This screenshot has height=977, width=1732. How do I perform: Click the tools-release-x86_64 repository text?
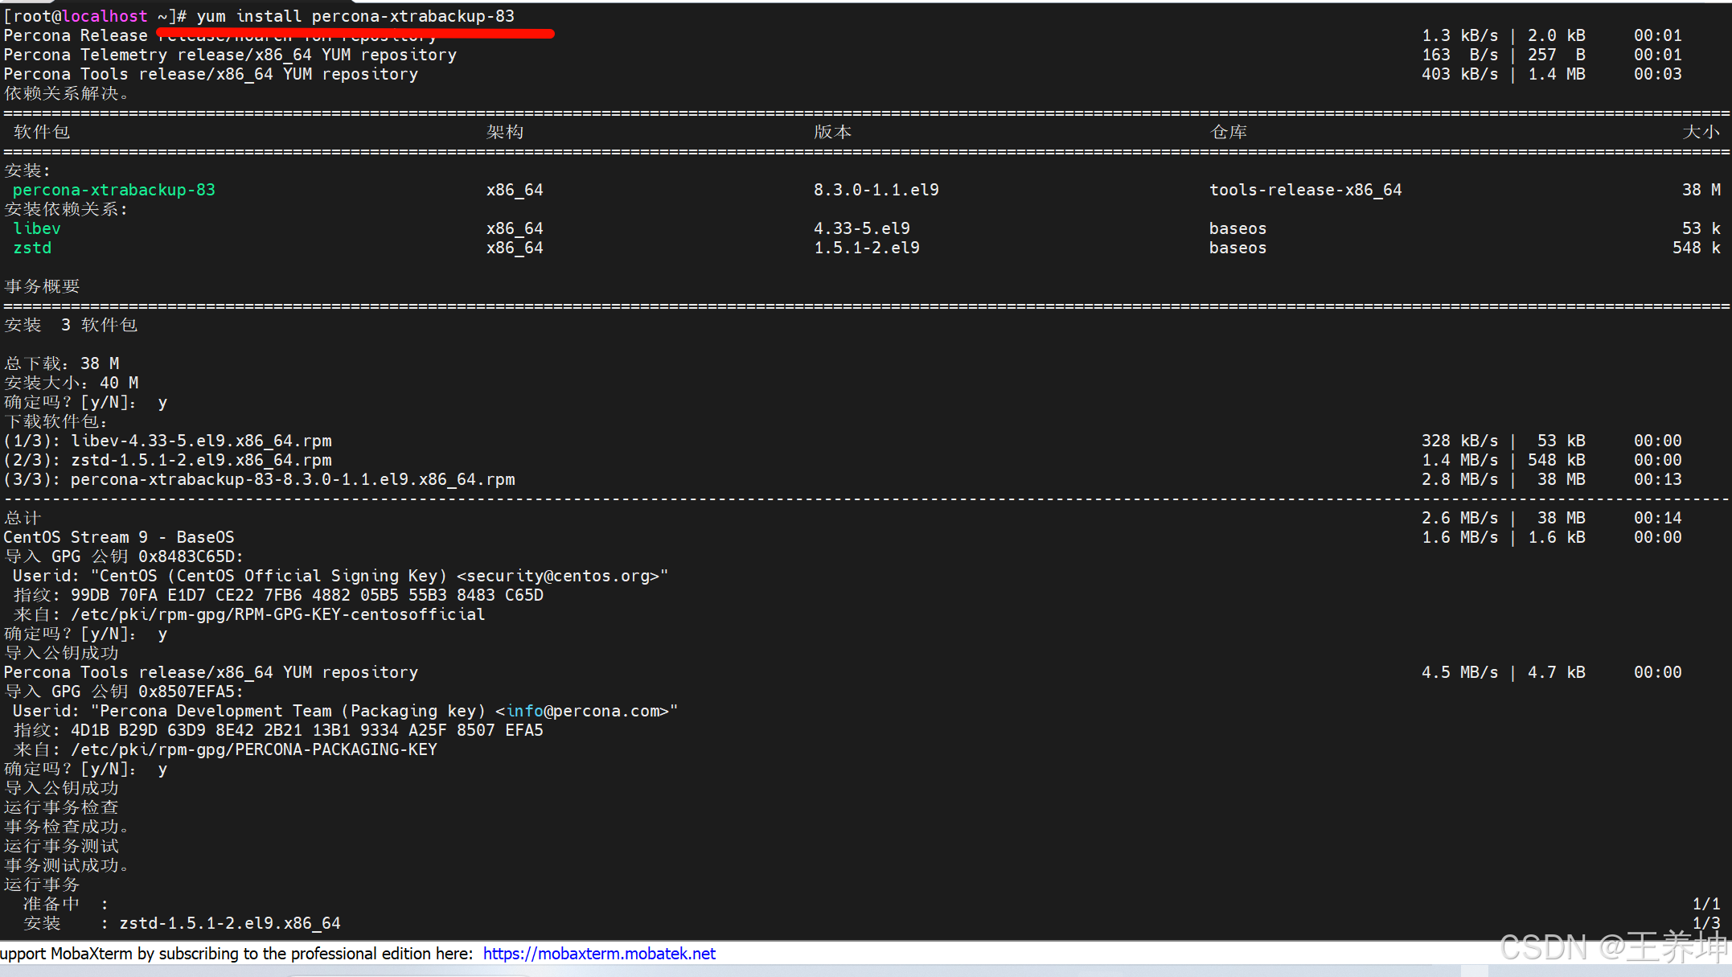pyautogui.click(x=1304, y=190)
